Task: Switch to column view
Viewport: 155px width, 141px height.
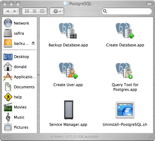Action: point(42,11)
